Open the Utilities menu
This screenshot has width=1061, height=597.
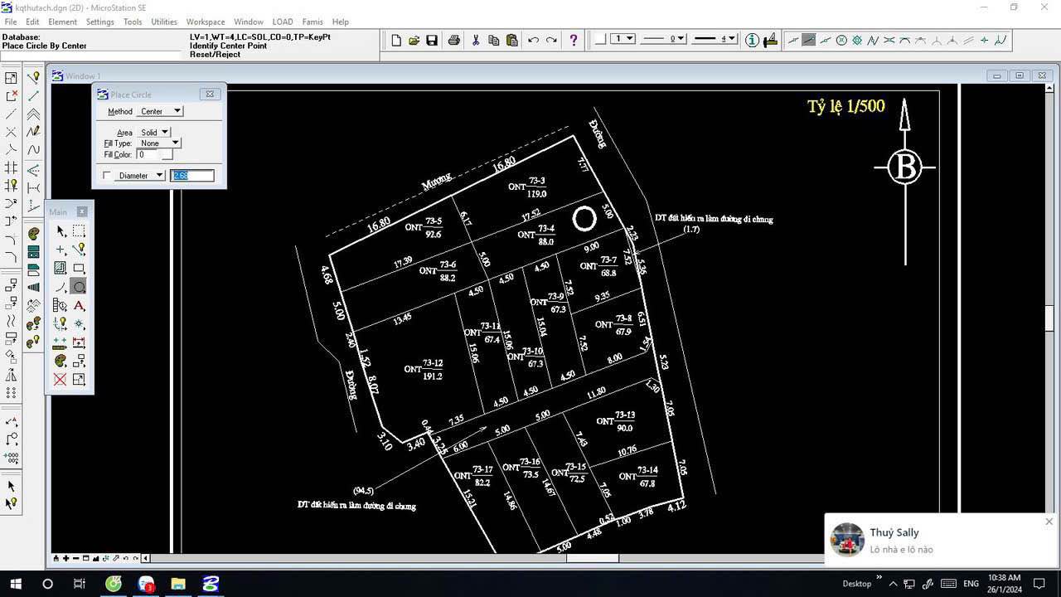coord(163,22)
